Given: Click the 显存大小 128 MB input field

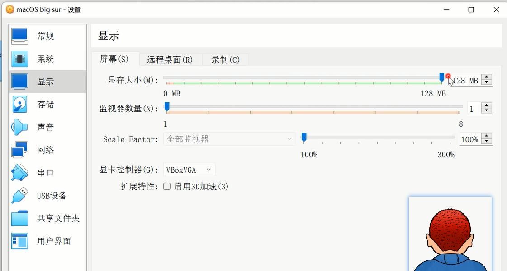Looking at the screenshot, I should (x=465, y=81).
